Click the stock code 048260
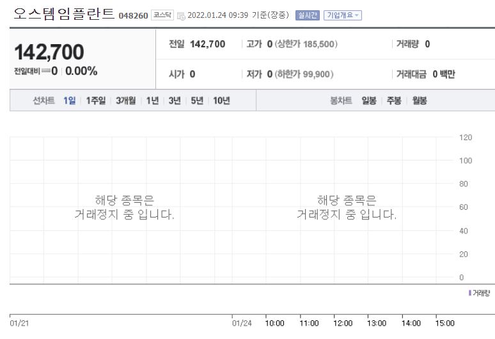495x339 pixels. (133, 16)
